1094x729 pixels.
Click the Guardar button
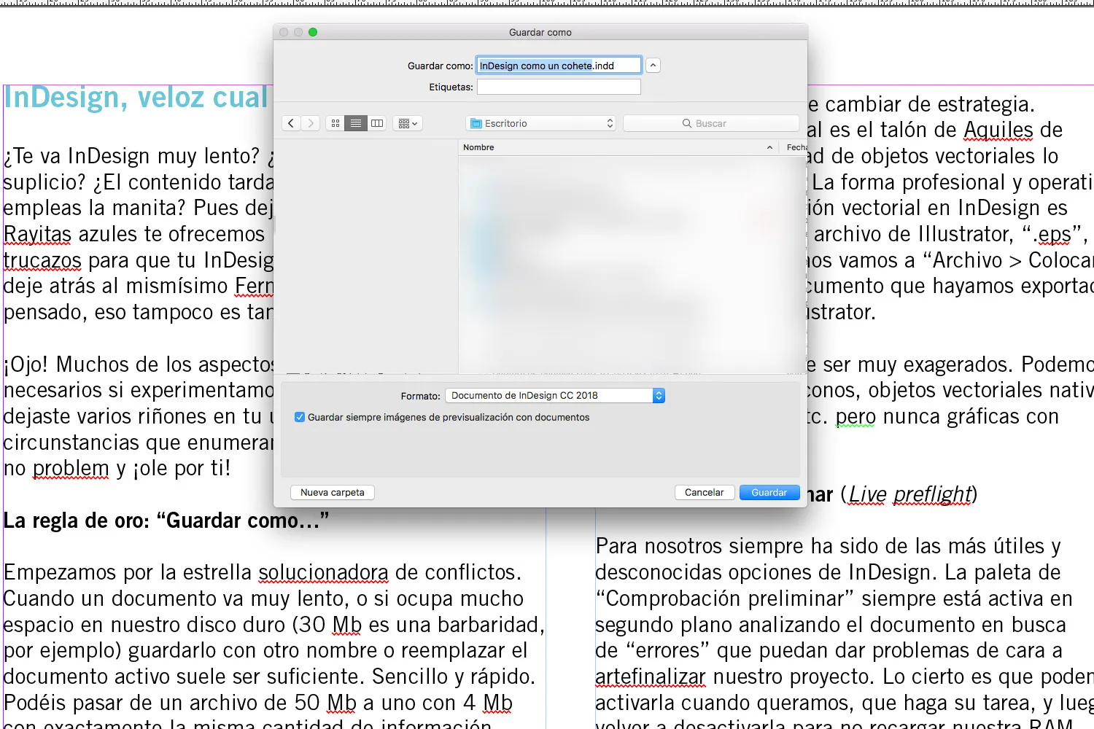coord(769,492)
